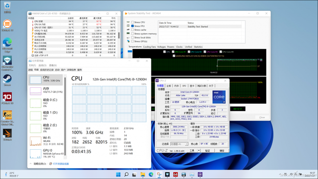Click the 确定 button in CPU-Z
This screenshot has width=318, height=179.
(222, 150)
